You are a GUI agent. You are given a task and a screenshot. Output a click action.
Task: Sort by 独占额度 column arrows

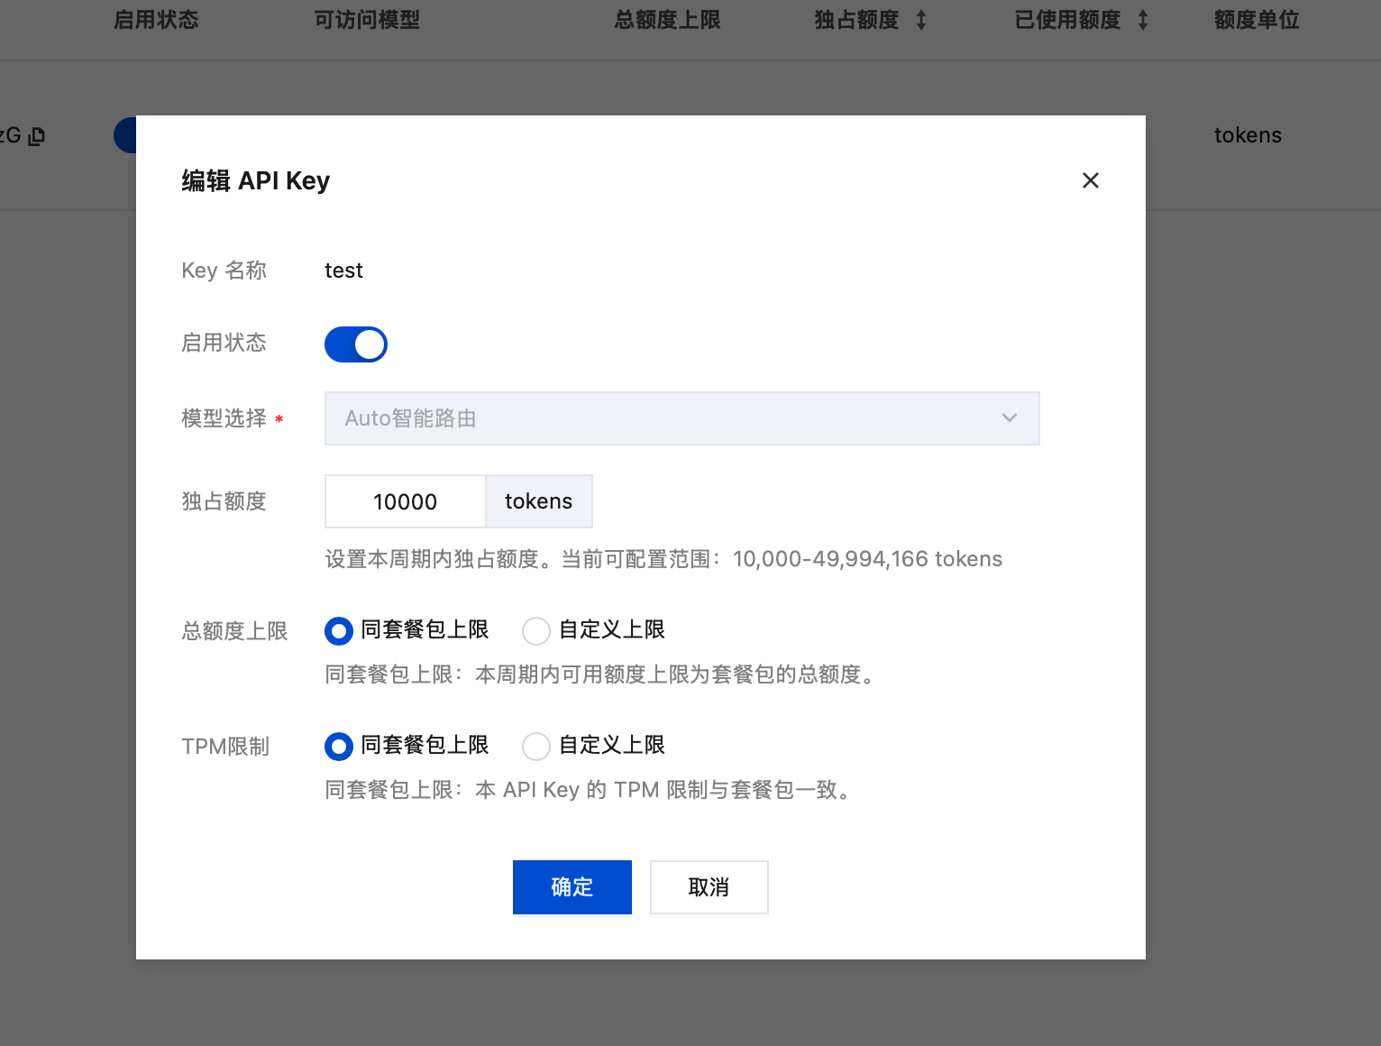[921, 20]
